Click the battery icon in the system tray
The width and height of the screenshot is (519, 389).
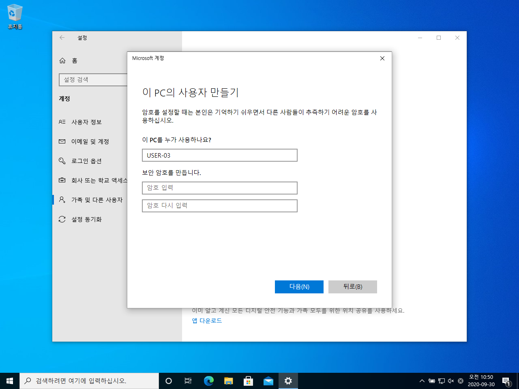point(432,381)
